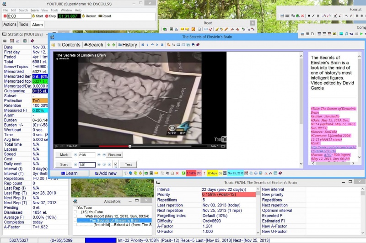366x243 pixels.
Task: Open Search from the binoculars button
Action: [94, 45]
